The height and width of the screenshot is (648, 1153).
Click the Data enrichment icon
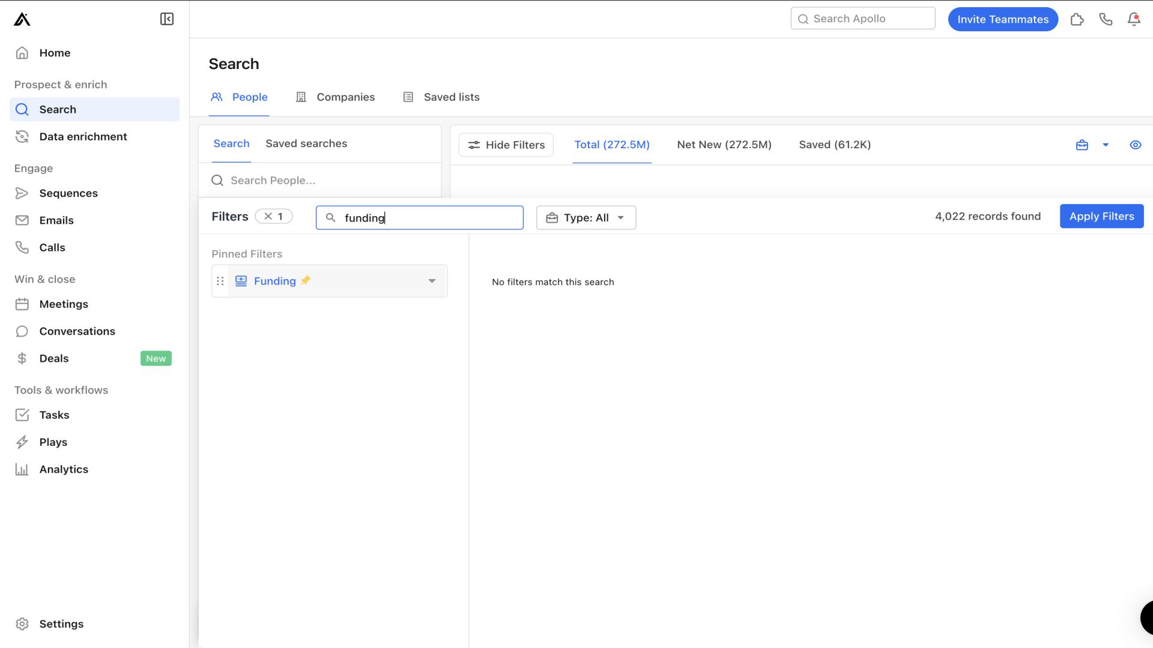tap(22, 137)
